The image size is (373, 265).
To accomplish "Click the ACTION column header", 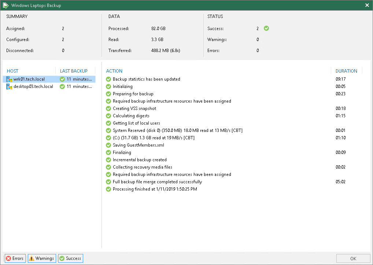I will [114, 71].
